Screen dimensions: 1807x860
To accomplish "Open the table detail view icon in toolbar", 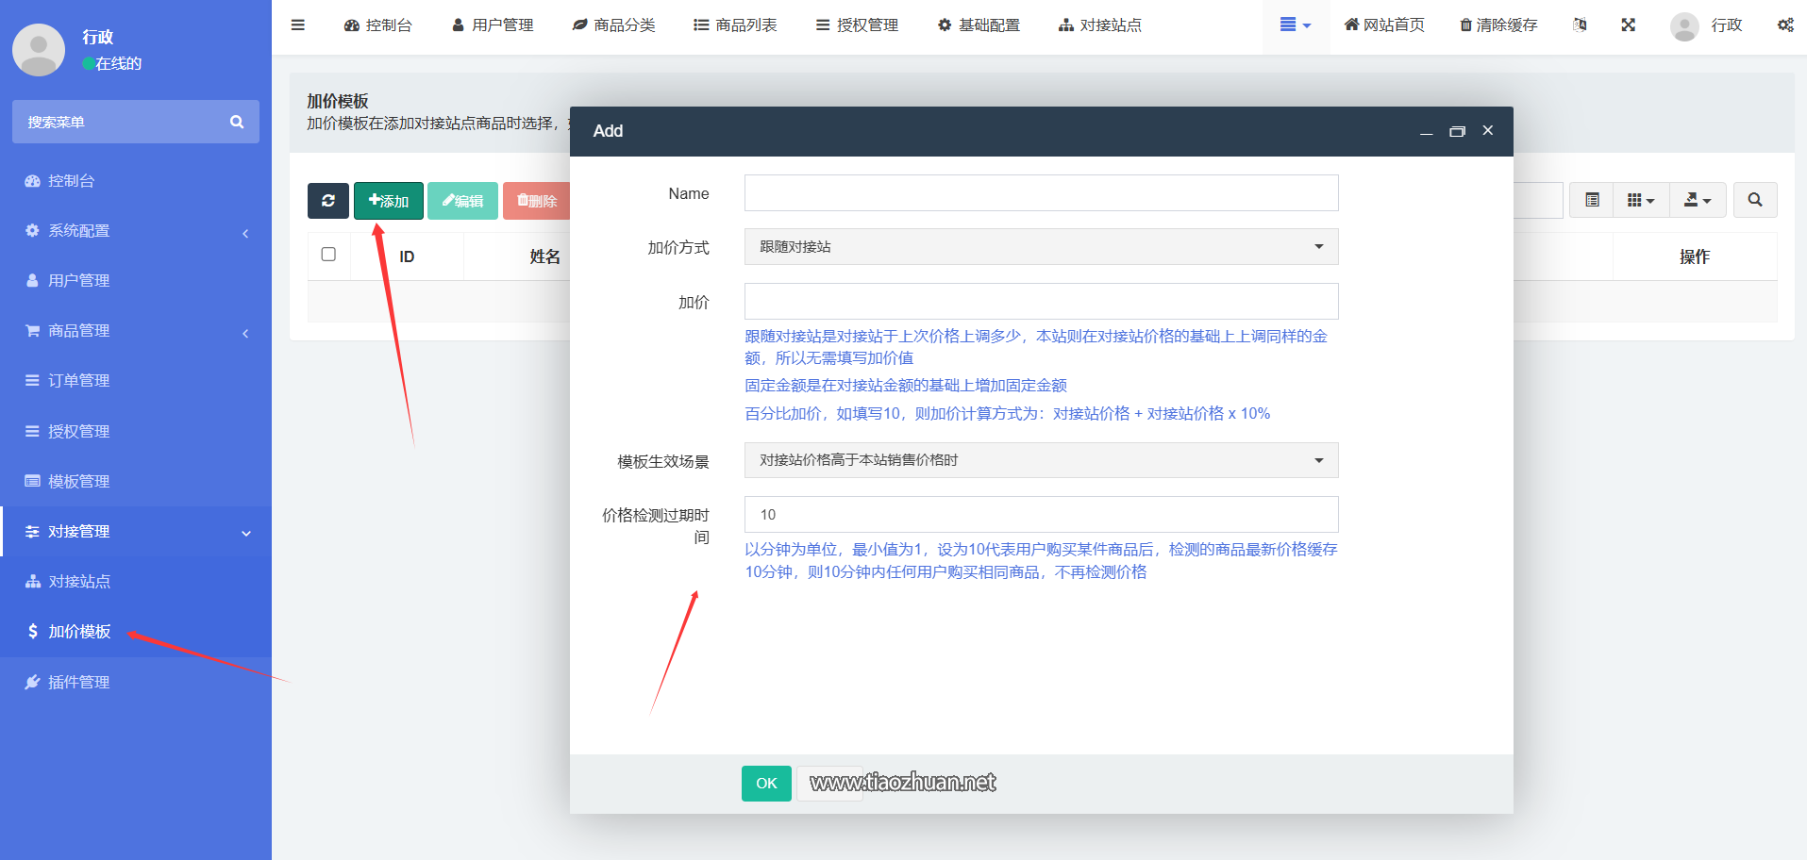I will 1591,200.
